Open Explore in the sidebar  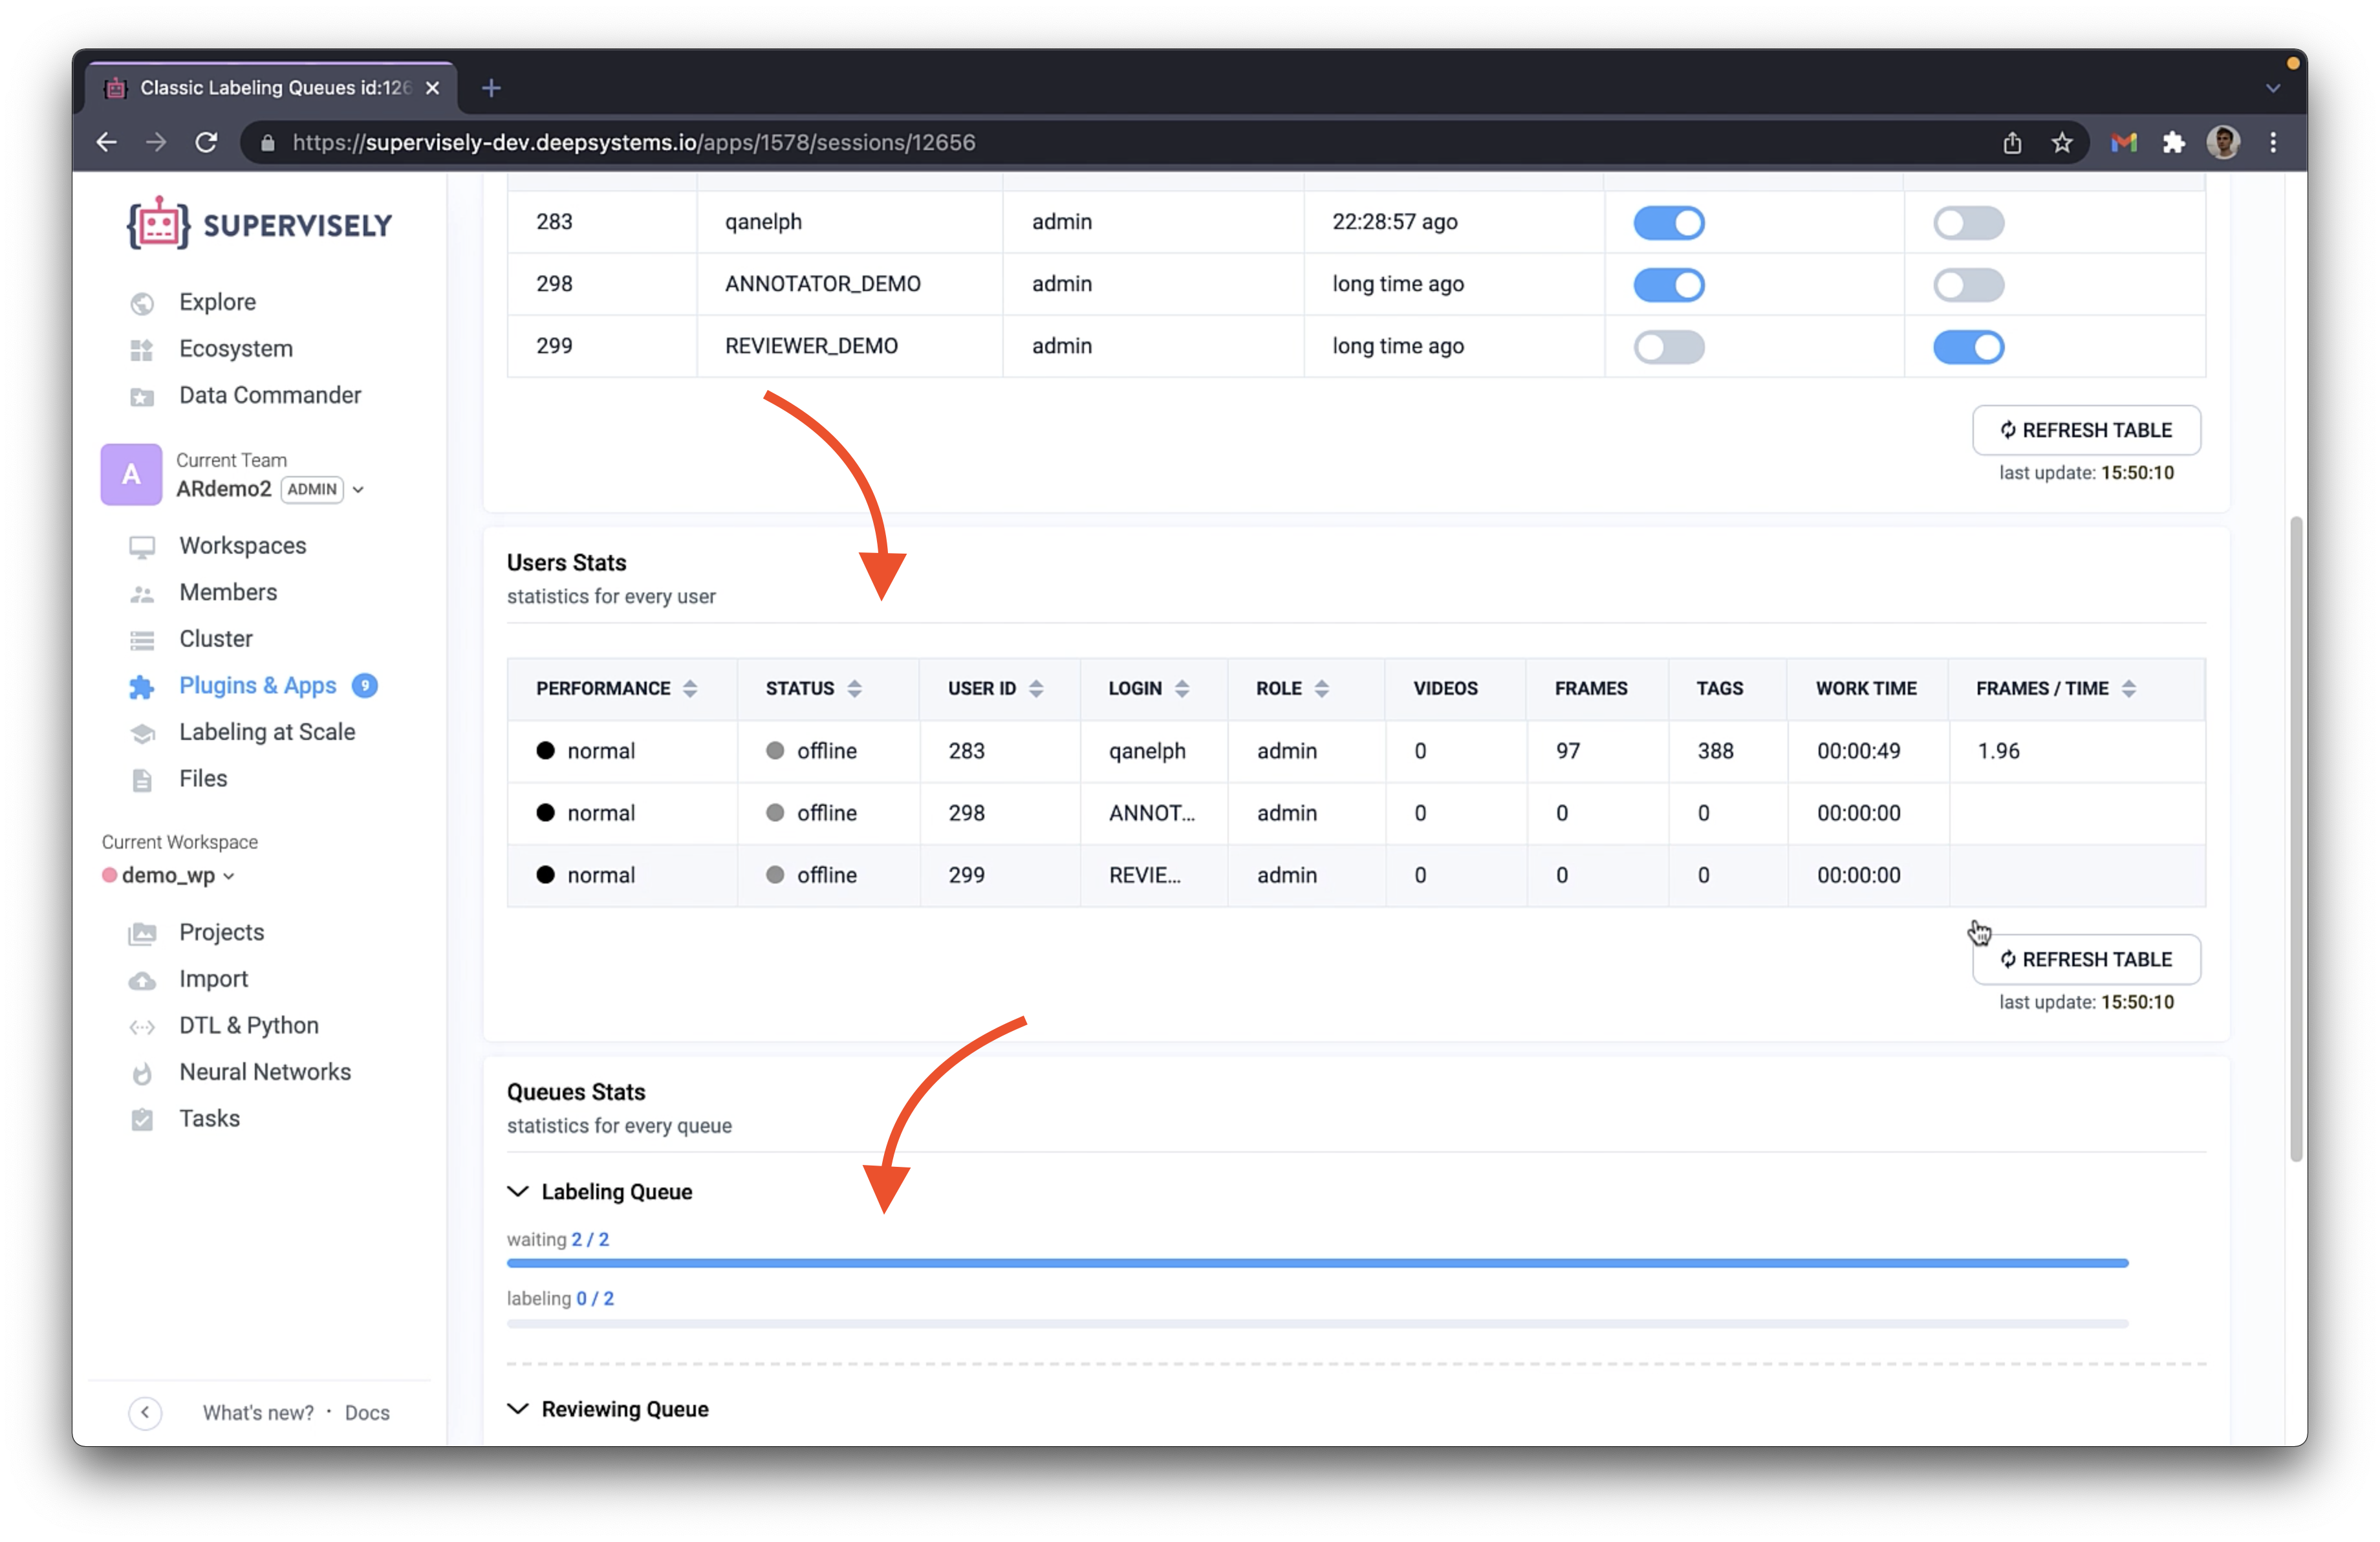[x=217, y=302]
